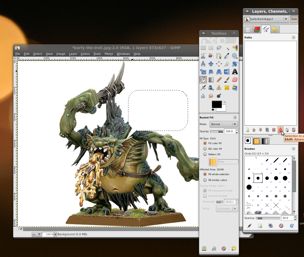The image size is (304, 257).
Task: Click the Opacity value field 100.0
Action: coord(230,131)
